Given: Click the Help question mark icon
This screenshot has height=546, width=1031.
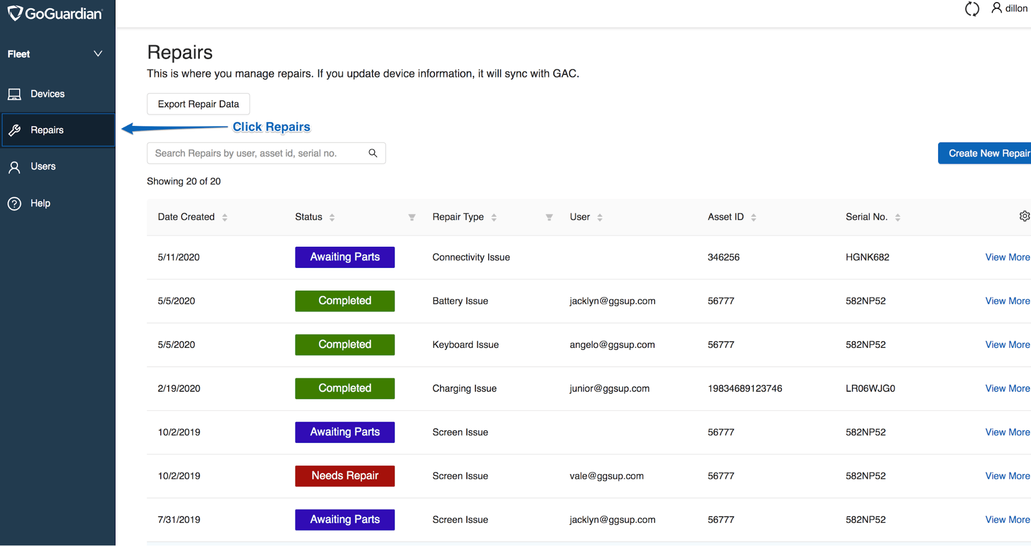Looking at the screenshot, I should (x=14, y=203).
